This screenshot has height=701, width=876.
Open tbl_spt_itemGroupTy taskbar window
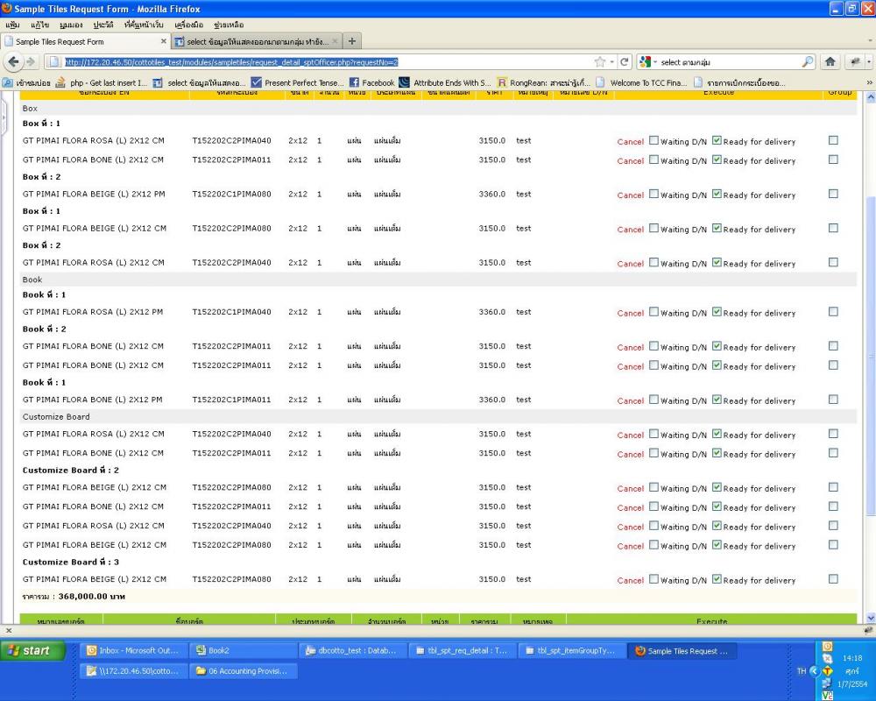(571, 651)
